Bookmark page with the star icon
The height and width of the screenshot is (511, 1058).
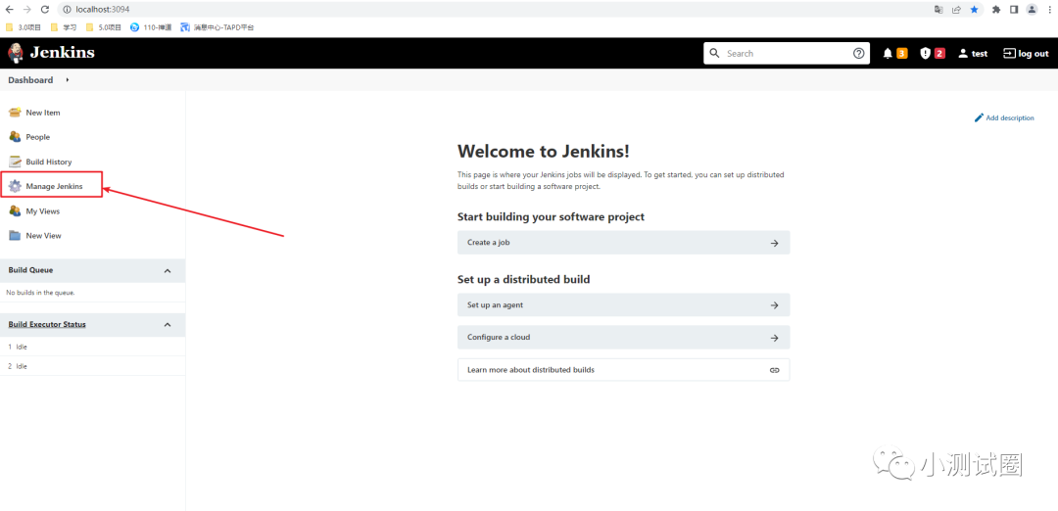coord(975,10)
